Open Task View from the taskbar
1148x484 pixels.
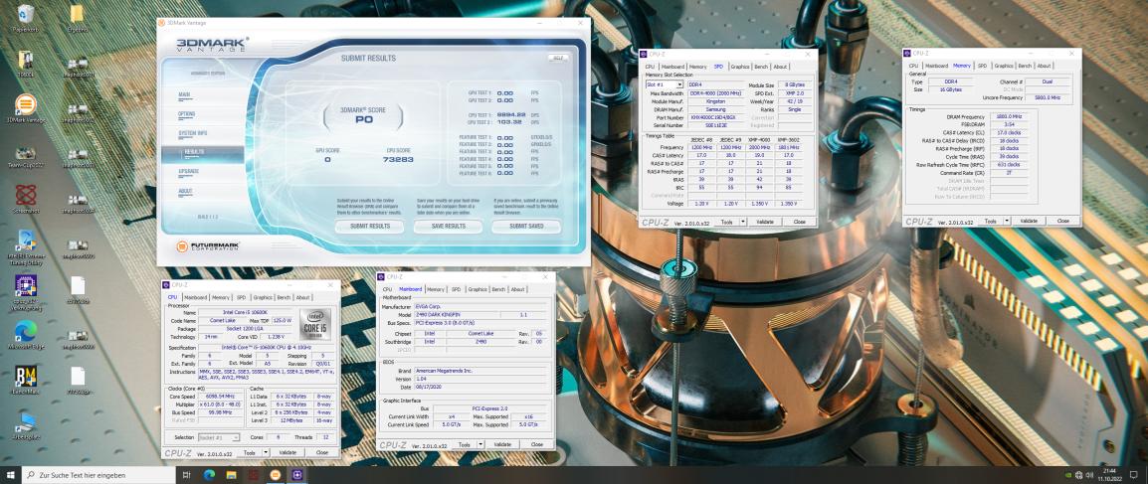coord(187,474)
